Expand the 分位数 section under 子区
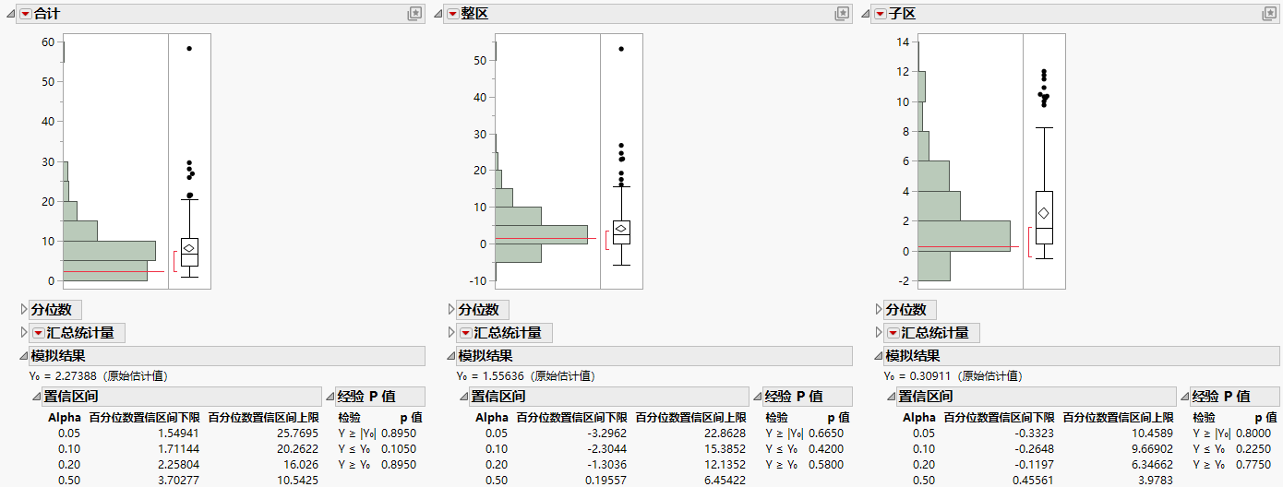Image resolution: width=1283 pixels, height=487 pixels. click(x=878, y=310)
